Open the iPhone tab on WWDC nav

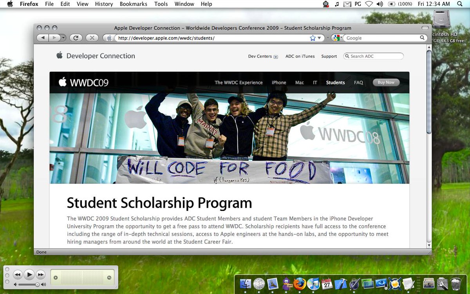click(x=279, y=82)
